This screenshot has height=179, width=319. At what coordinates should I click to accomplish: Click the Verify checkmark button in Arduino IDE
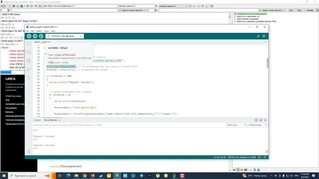coord(29,36)
